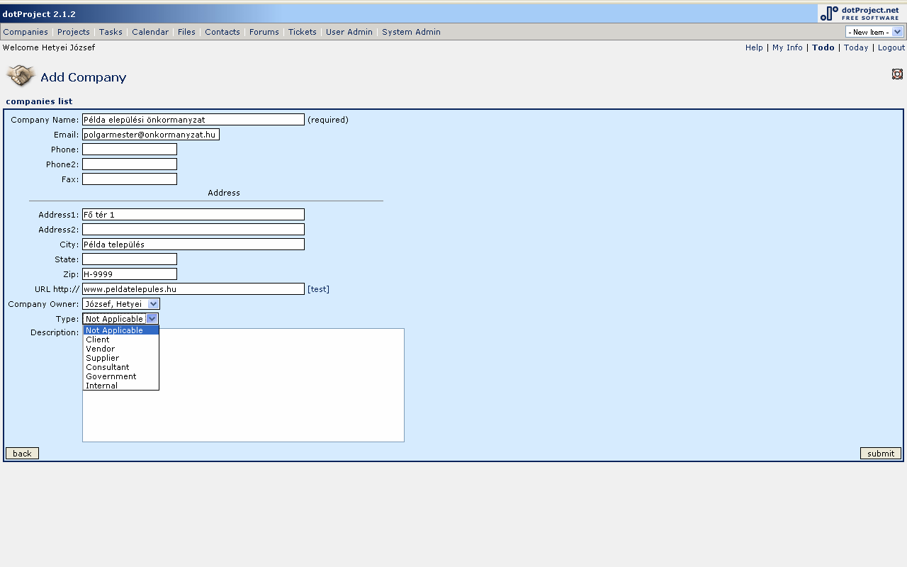Click the URL field
Image resolution: width=907 pixels, height=567 pixels.
click(x=193, y=289)
